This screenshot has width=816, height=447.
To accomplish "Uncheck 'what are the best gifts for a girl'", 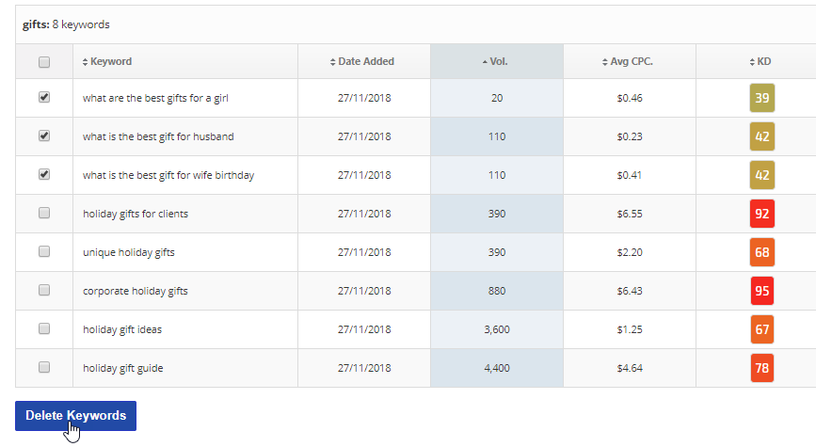I will pos(44,97).
